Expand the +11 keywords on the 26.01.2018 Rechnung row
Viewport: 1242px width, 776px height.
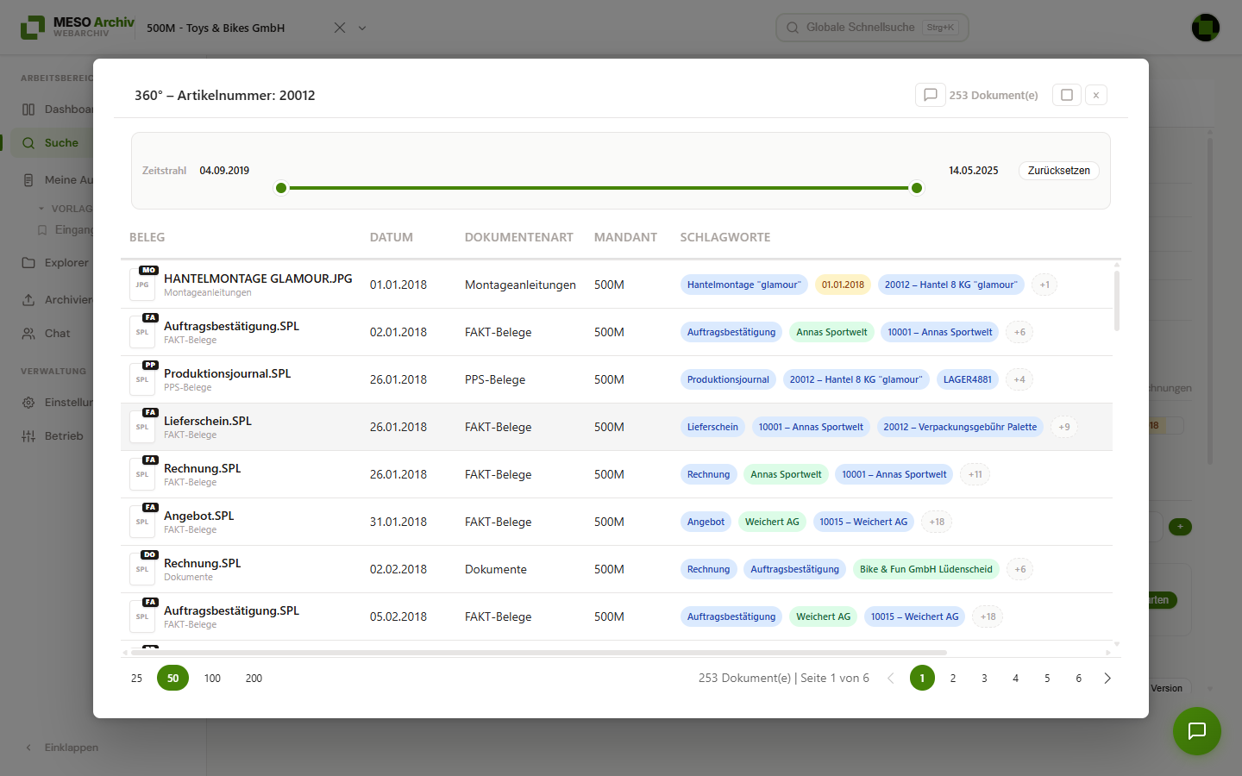pyautogui.click(x=975, y=474)
